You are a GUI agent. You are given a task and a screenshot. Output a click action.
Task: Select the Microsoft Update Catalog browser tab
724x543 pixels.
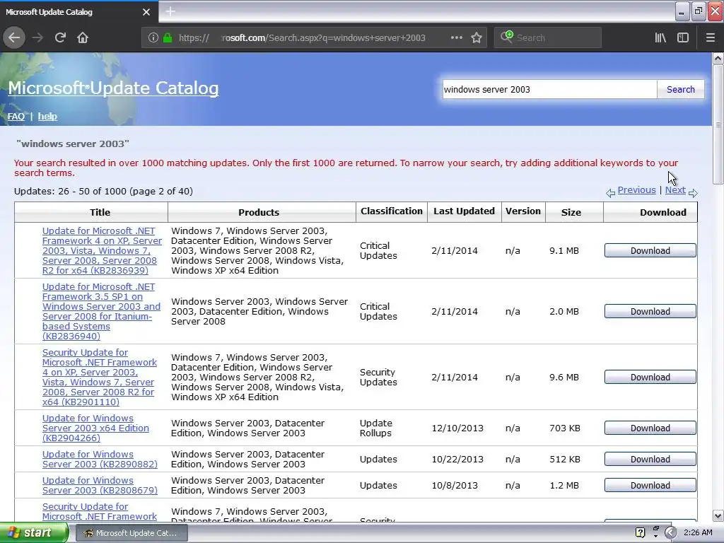pos(79,11)
